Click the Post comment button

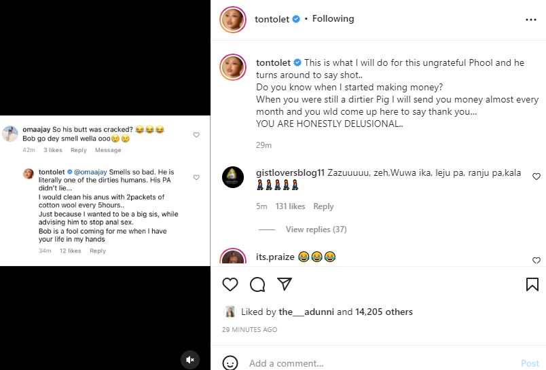pos(530,363)
